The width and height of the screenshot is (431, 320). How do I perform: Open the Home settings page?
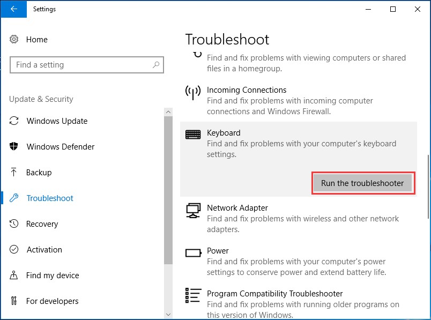pyautogui.click(x=36, y=39)
